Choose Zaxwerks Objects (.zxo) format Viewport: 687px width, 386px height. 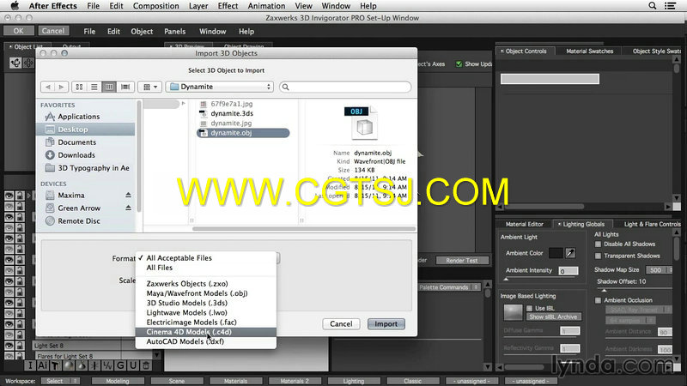(206, 284)
